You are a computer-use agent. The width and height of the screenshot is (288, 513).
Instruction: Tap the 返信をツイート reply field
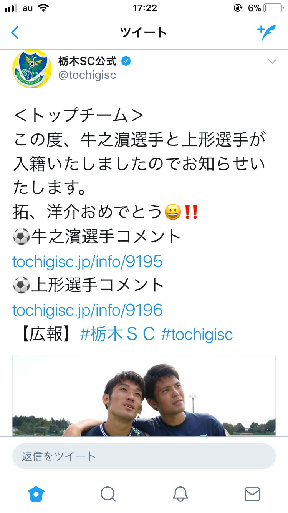coord(144,456)
